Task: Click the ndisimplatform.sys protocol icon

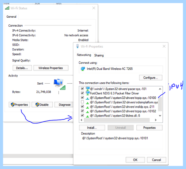Action: coord(87,103)
